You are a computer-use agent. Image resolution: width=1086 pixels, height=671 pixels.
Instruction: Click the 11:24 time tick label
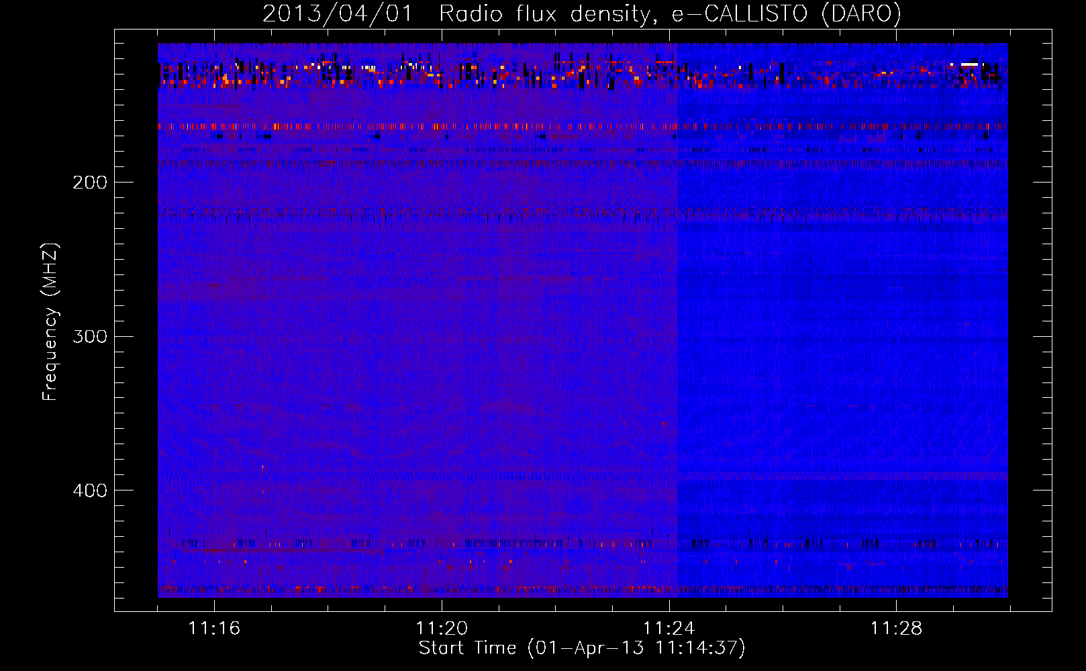[x=669, y=629]
